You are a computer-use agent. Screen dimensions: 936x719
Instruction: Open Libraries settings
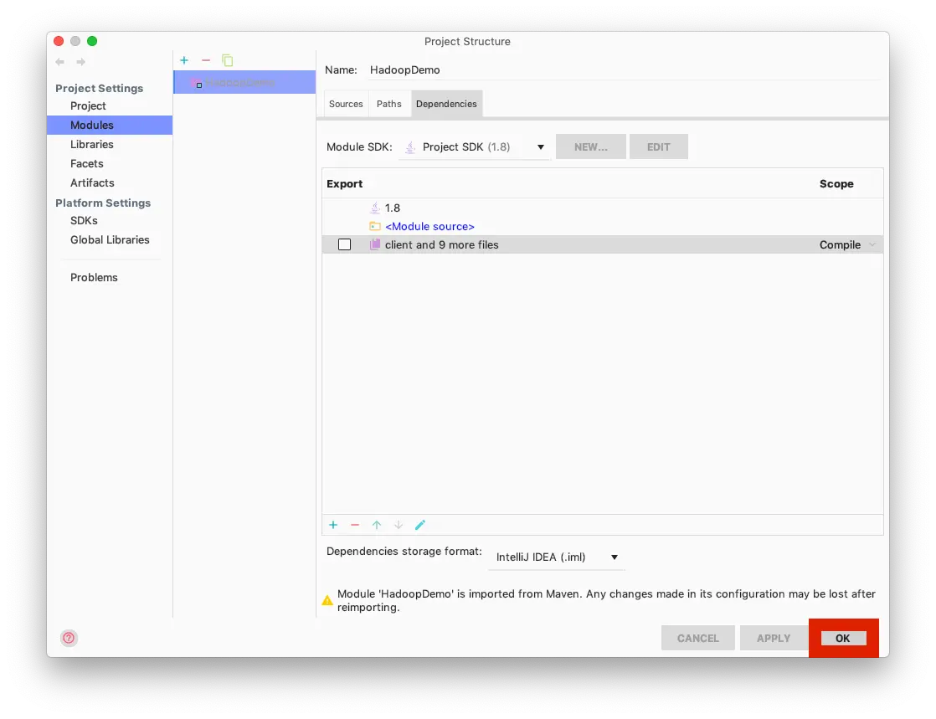pyautogui.click(x=91, y=145)
